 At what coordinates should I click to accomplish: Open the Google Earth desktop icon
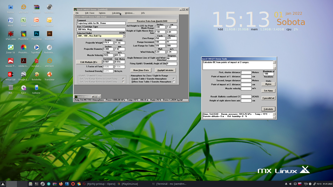23,75
